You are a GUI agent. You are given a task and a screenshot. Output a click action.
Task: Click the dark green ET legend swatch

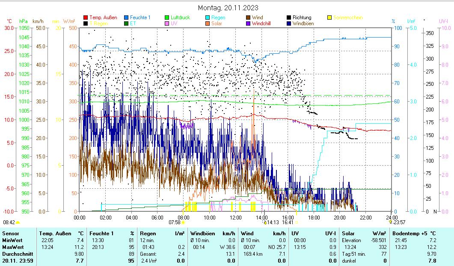pos(126,24)
